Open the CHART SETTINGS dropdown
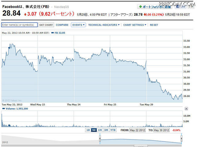This screenshot has height=147, width=197. [135, 25]
